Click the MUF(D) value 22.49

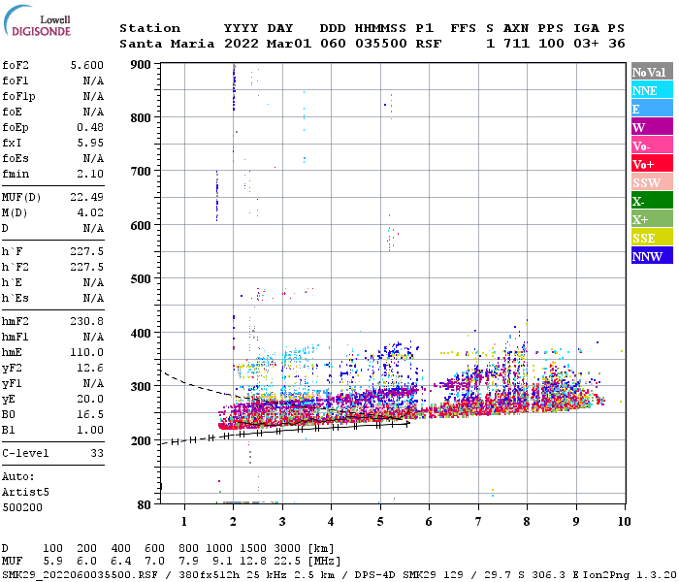pos(87,198)
